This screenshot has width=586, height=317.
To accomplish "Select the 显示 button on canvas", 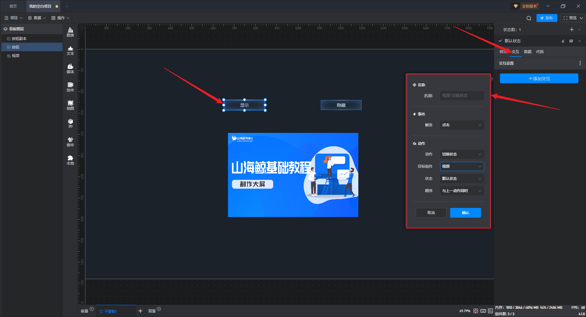I will [244, 105].
